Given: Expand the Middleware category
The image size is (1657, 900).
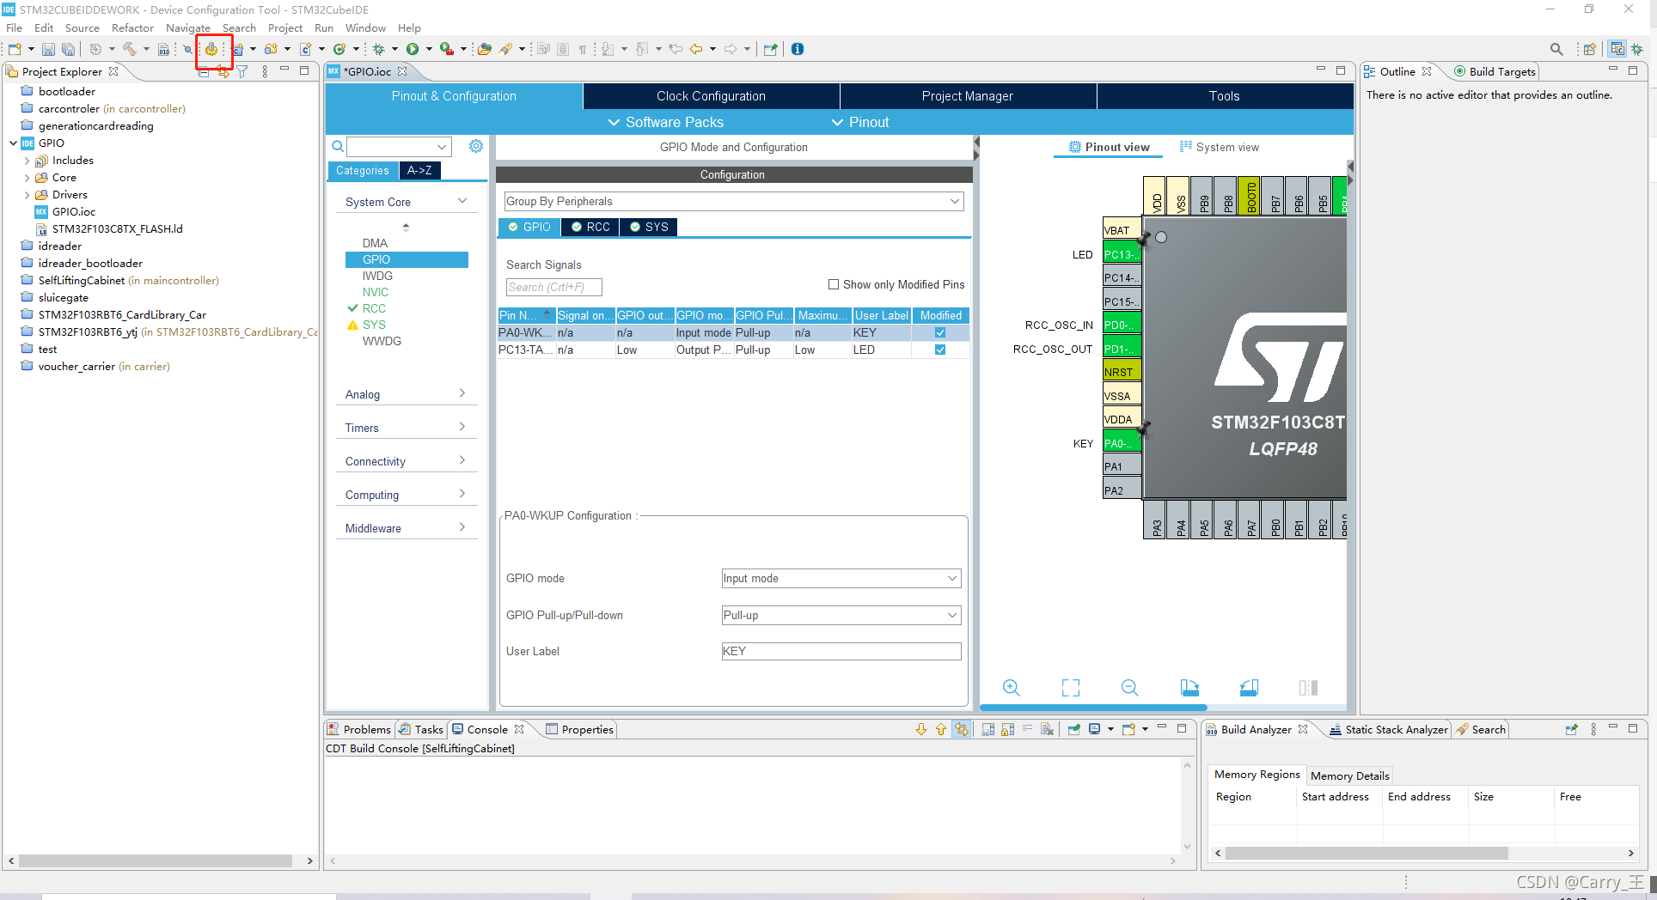Looking at the screenshot, I should [x=406, y=528].
